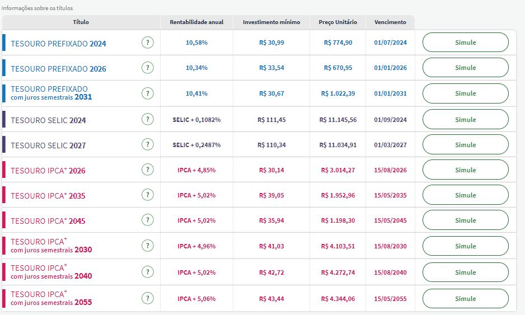Screen dimensions: 525x315
Task: Select the IPCA + 4,85% rate
Action: click(x=196, y=170)
